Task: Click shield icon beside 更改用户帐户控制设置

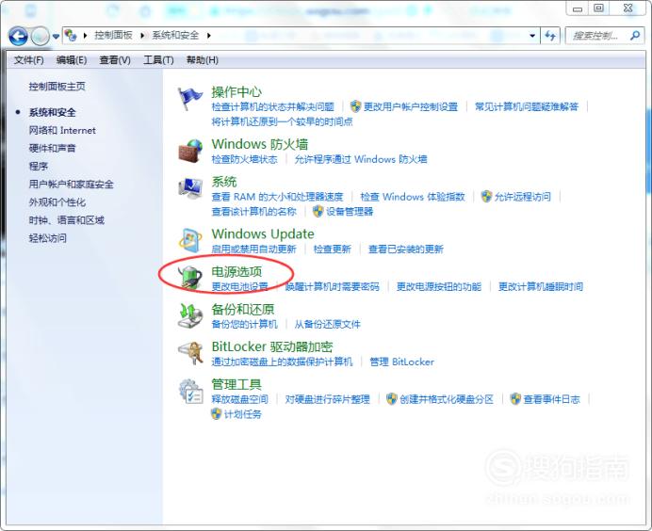Action: [355, 106]
